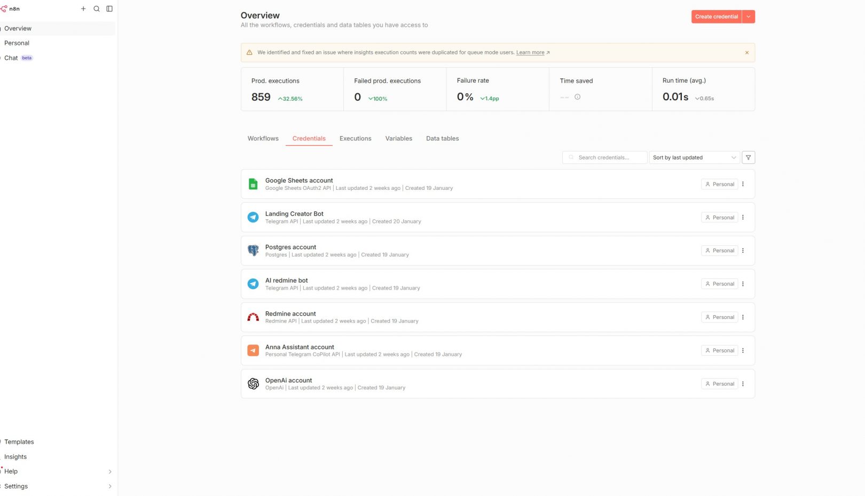Click the plus icon in the sidebar header

click(83, 9)
